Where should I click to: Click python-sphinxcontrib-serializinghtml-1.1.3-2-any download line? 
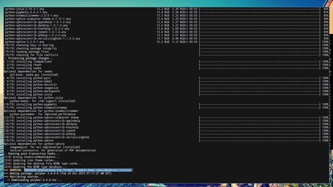(43, 38)
